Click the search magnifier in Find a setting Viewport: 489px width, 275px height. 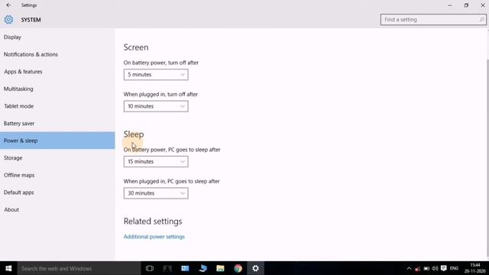coord(481,20)
